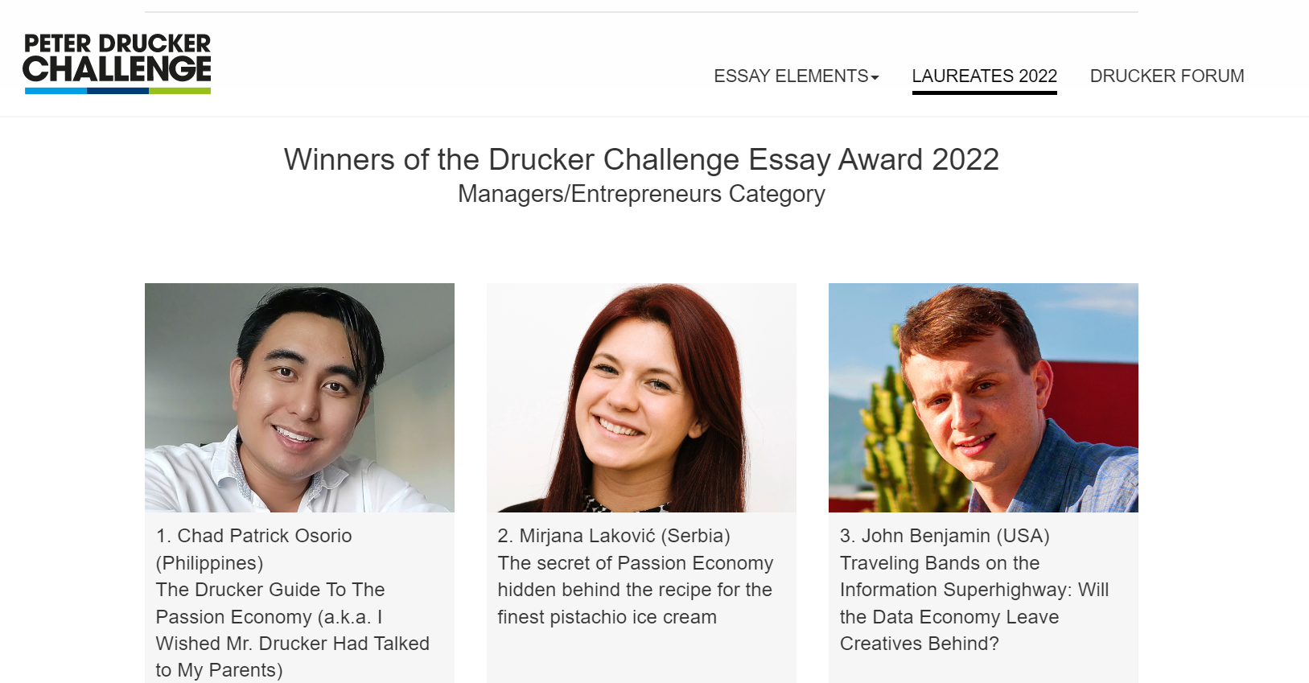
Task: Select the Laureates 2022 tab
Action: tap(984, 76)
